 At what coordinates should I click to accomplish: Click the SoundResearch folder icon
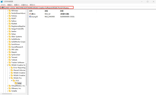tap(10, 47)
